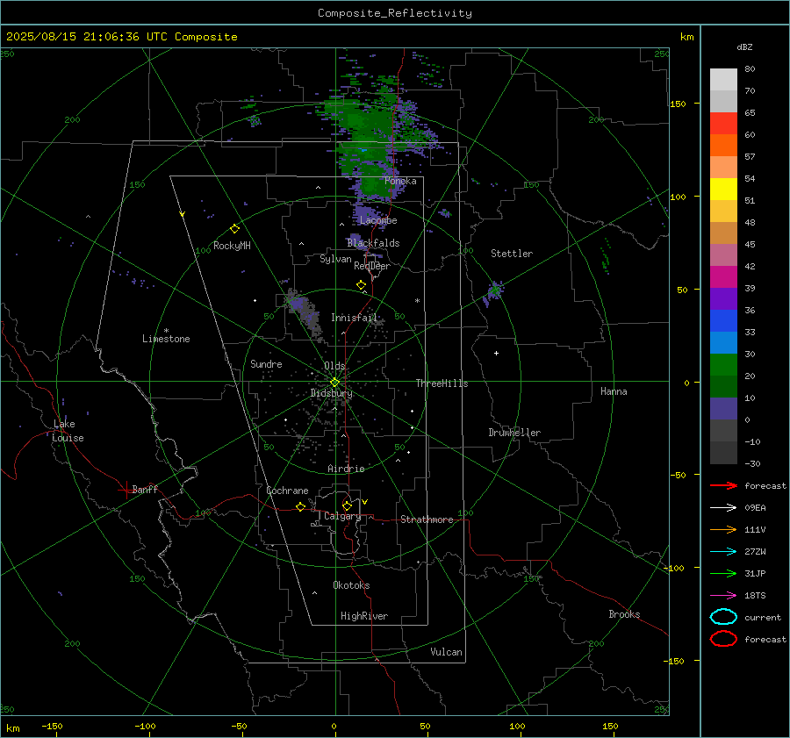
Task: Click the pink 45 dBZ color swatch
Action: pyautogui.click(x=723, y=254)
